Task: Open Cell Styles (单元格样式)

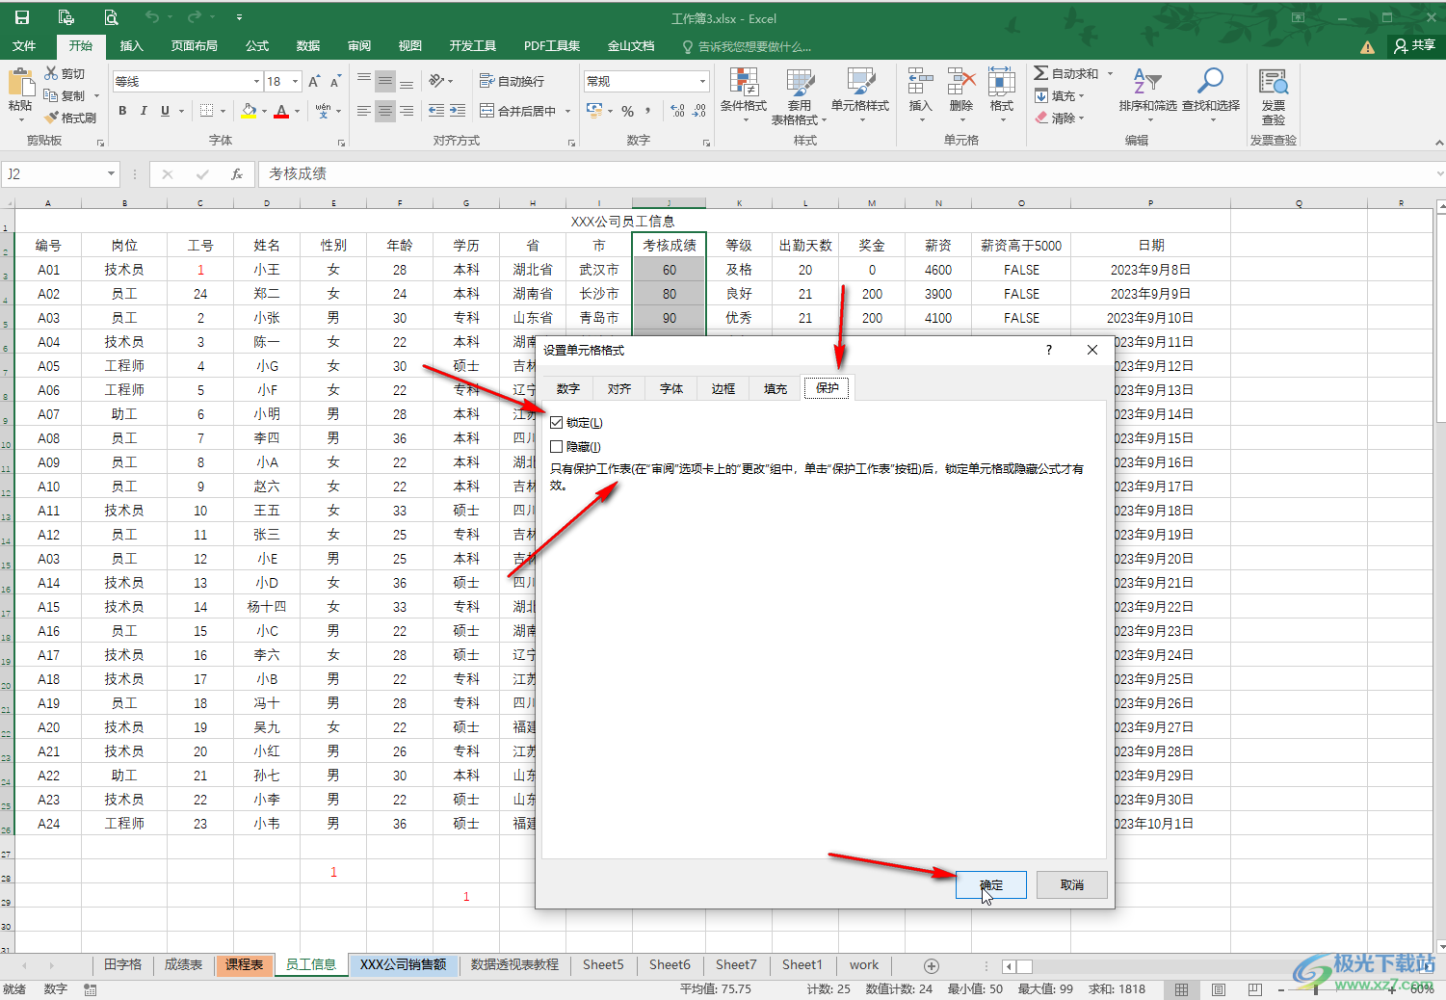Action: coord(860,96)
